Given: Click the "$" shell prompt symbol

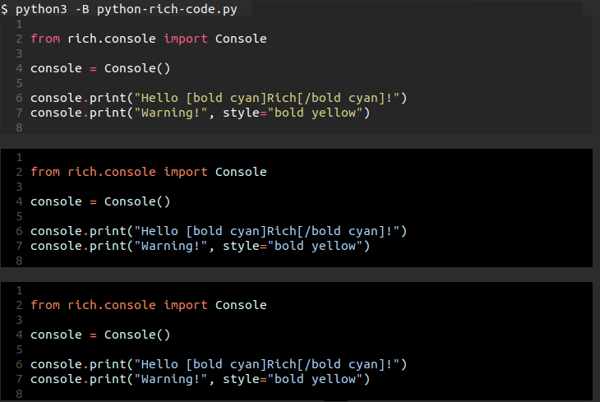Looking at the screenshot, I should point(4,9).
